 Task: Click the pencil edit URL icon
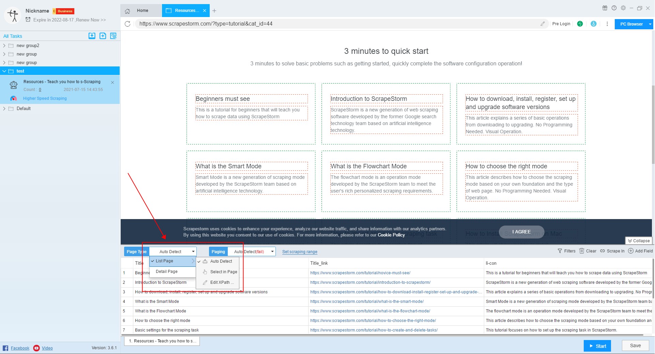coord(542,24)
